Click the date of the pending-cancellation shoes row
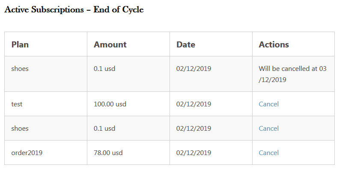Screen dimensions: 354x176 (193, 68)
